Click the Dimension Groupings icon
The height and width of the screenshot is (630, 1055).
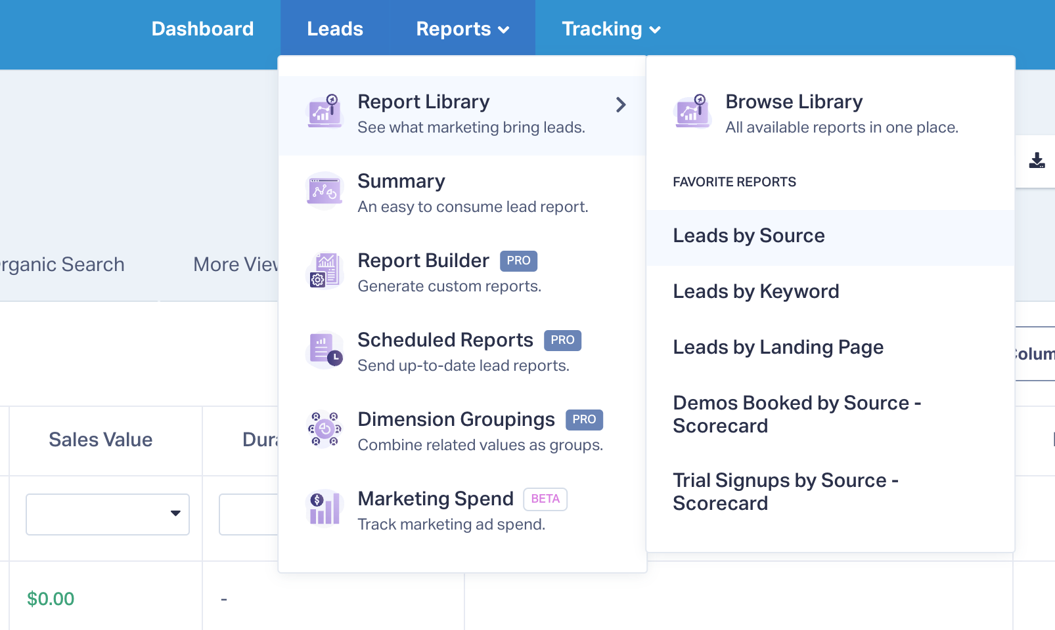coord(325,429)
